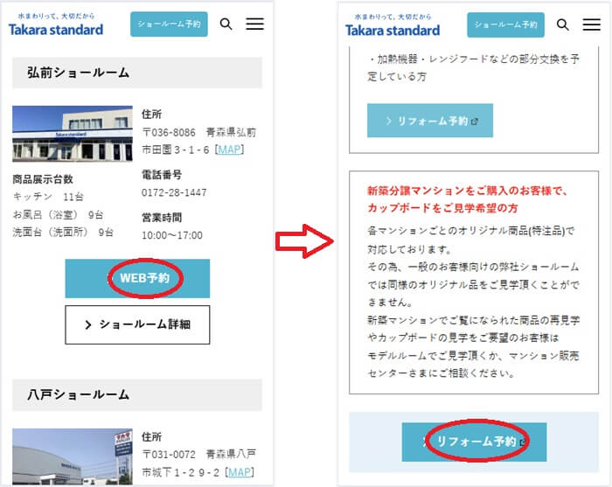This screenshot has width=612, height=487.
Task: Open the hamburger menu in the left screen
Action: [254, 24]
